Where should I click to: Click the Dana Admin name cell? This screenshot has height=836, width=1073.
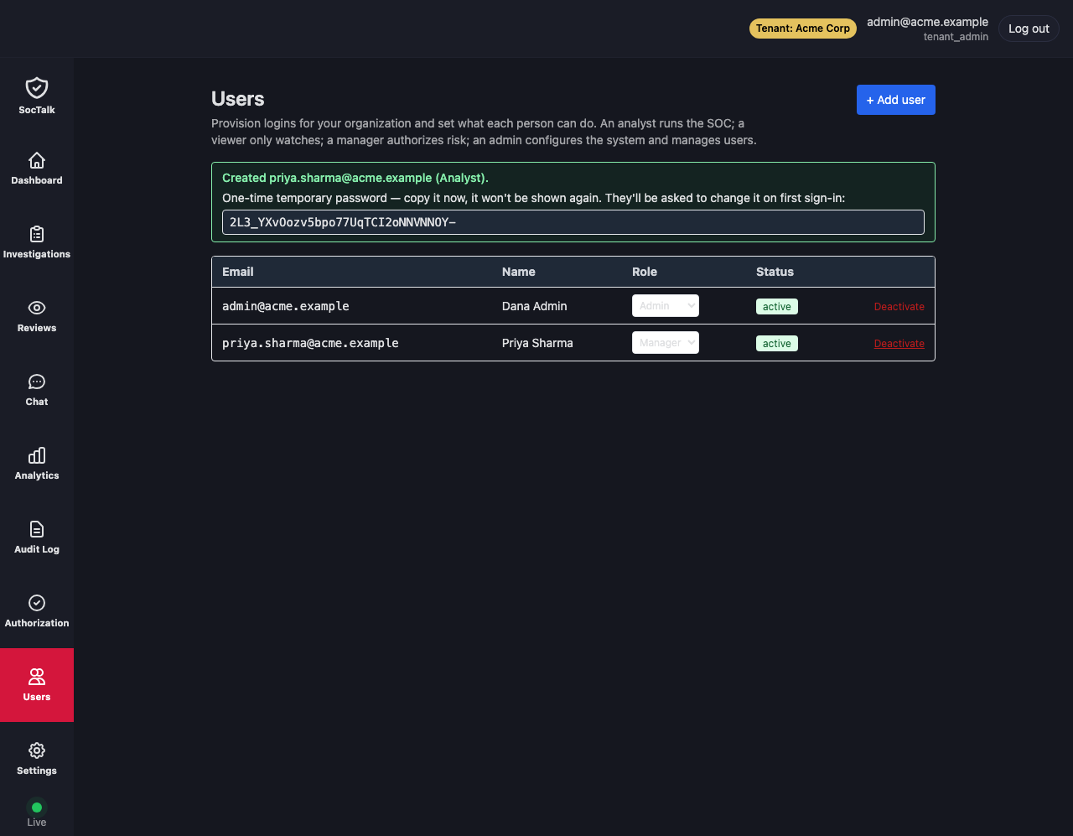[535, 306]
